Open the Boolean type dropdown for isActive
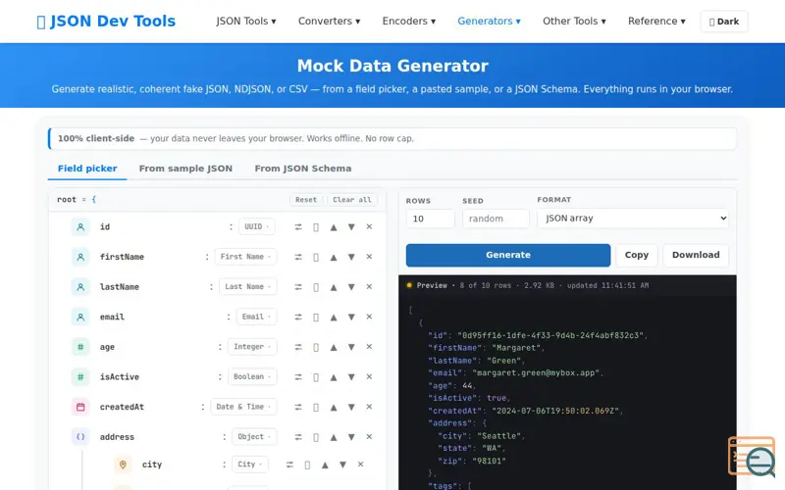This screenshot has height=490, width=785. point(252,377)
